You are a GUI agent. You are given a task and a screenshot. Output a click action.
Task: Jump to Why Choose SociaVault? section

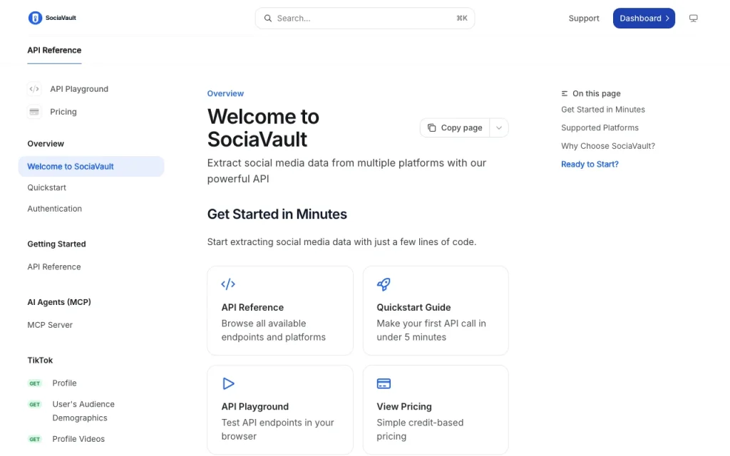point(608,145)
